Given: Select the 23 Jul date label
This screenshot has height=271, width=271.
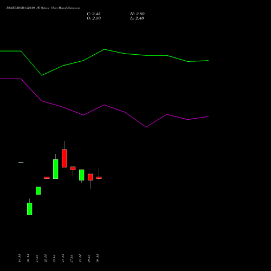Looking at the screenshot, I should tap(54, 258).
